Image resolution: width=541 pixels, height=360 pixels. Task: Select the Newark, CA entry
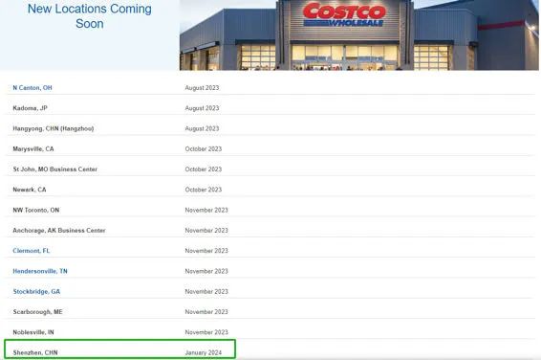[30, 190]
